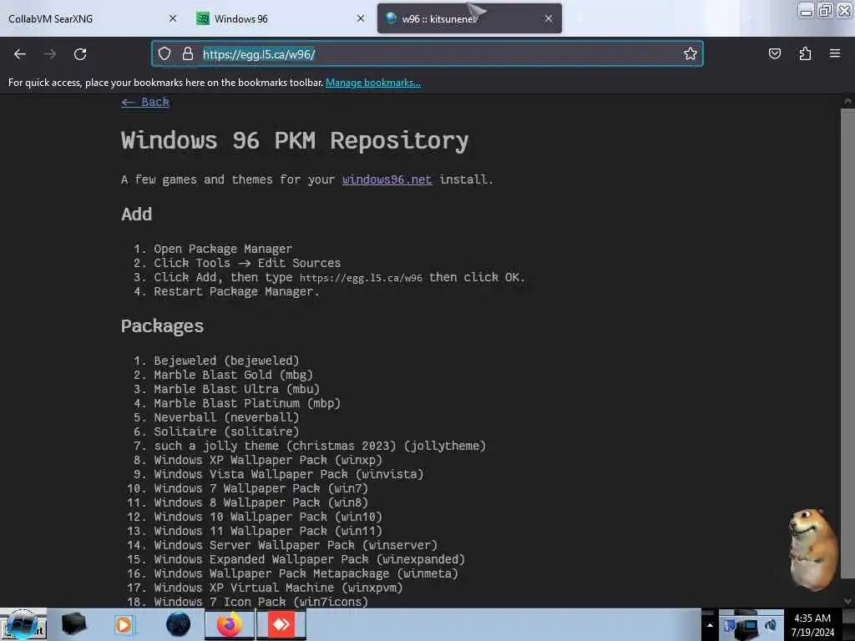Click the padlock site security icon

click(x=188, y=53)
